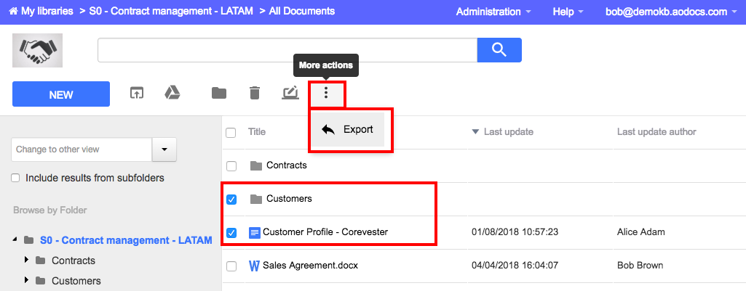Click the My libraries breadcrumb link
Viewport: 746px width, 291px height.
pos(47,11)
